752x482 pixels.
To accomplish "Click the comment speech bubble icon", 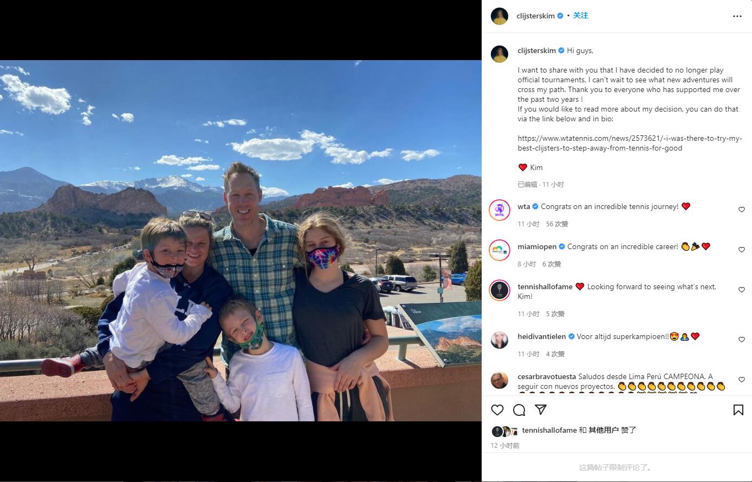I will pos(519,409).
